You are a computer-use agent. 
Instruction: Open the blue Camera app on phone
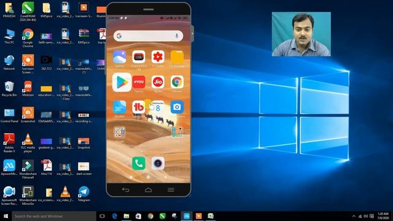coord(177,107)
